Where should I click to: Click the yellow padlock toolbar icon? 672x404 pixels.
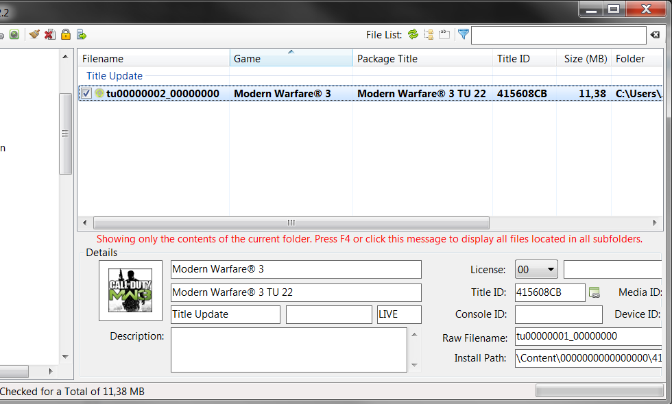[66, 34]
